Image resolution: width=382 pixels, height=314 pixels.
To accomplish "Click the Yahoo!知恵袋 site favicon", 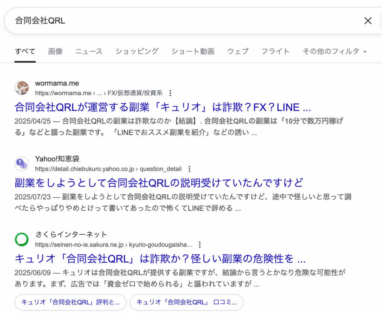I will pos(22,164).
